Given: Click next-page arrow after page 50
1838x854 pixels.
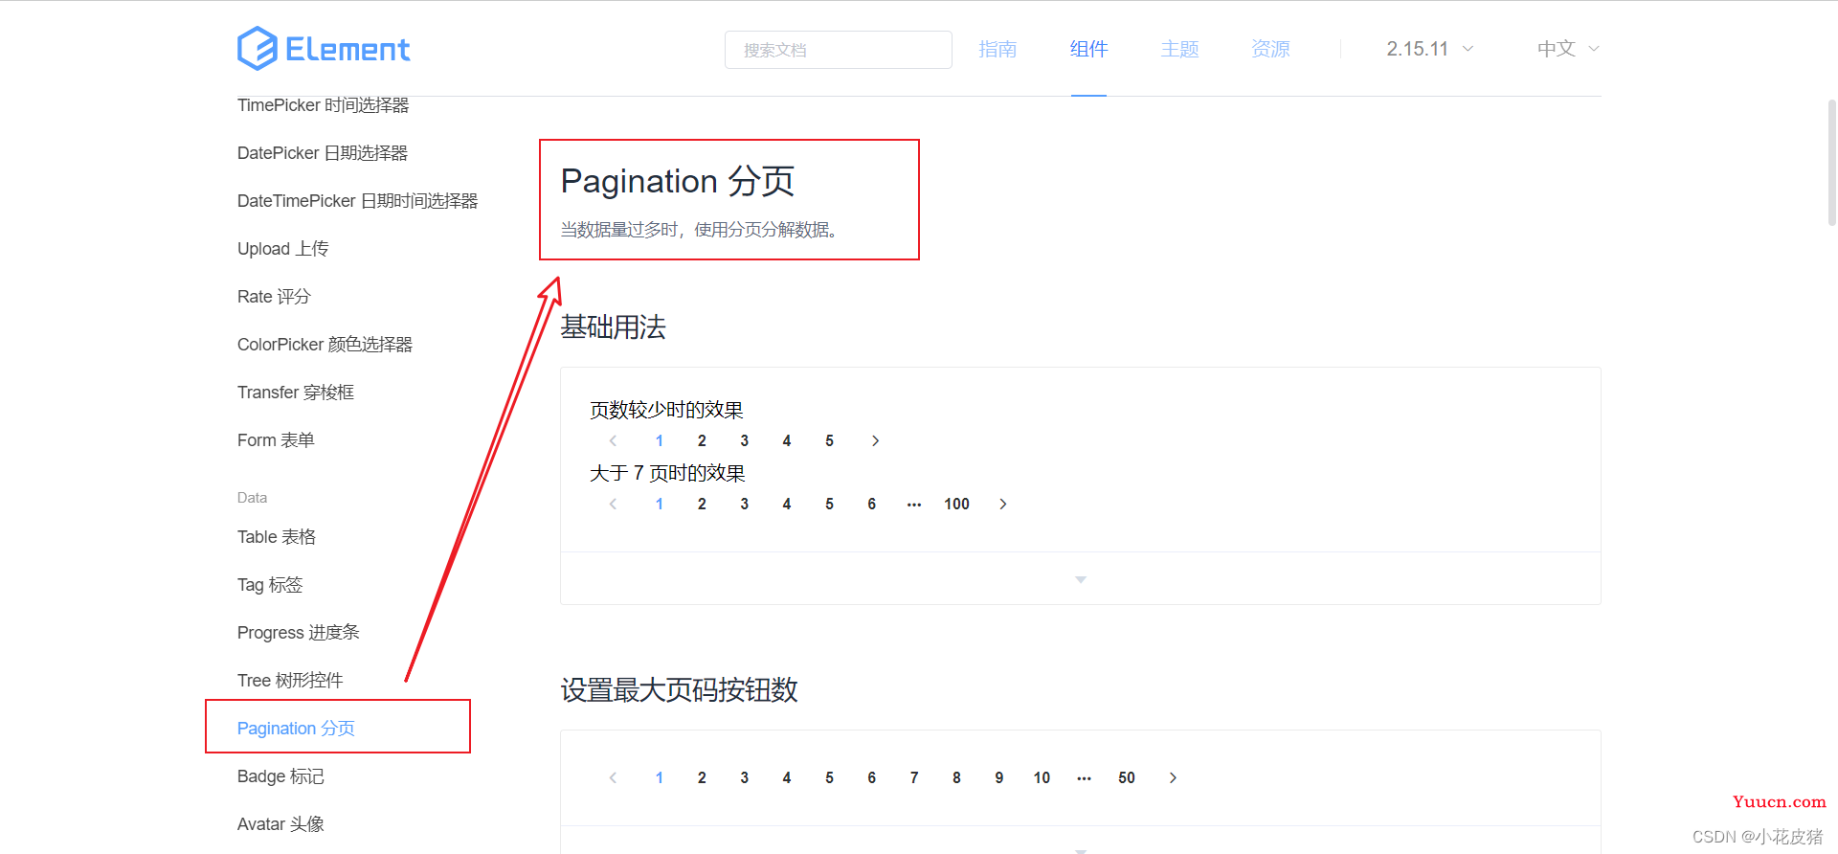Looking at the screenshot, I should click(1173, 777).
